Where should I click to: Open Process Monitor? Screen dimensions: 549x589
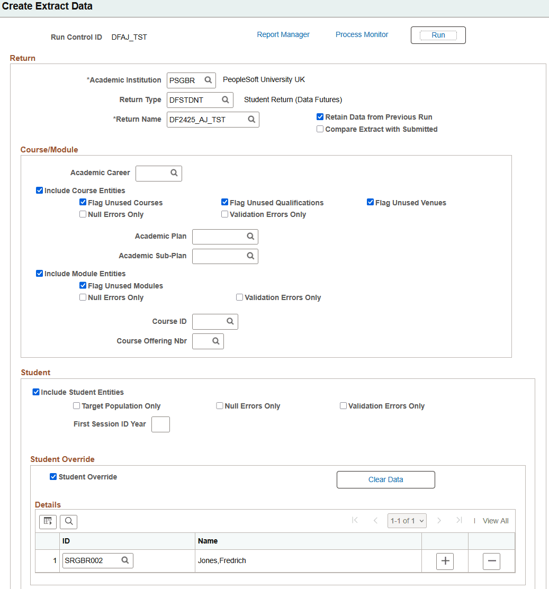tap(362, 34)
